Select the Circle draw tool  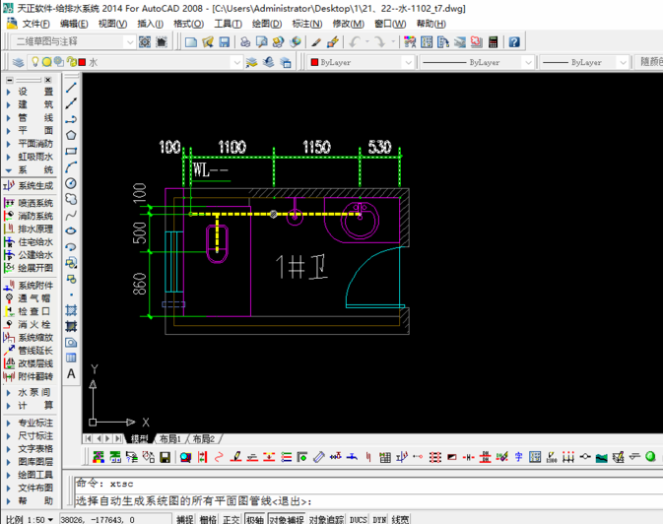tap(71, 183)
